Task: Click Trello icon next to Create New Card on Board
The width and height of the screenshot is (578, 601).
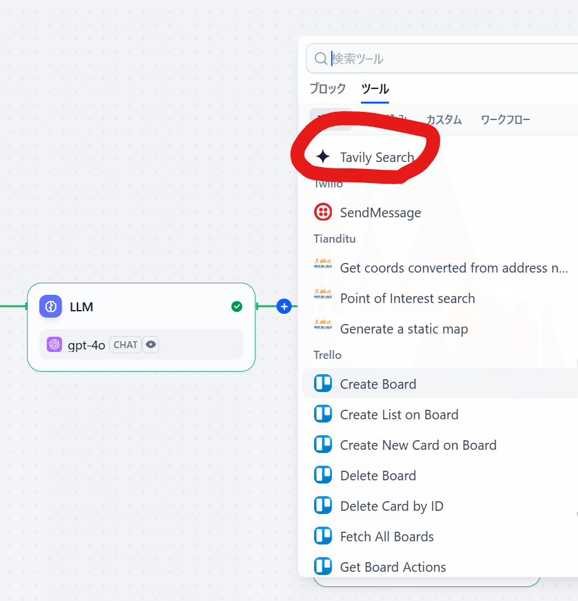Action: [323, 445]
